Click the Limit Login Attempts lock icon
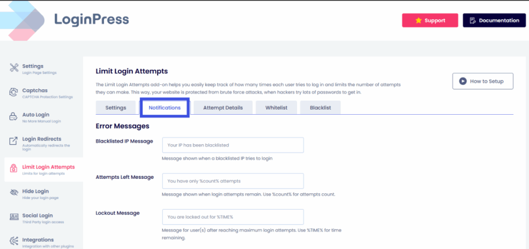 [x=14, y=169]
